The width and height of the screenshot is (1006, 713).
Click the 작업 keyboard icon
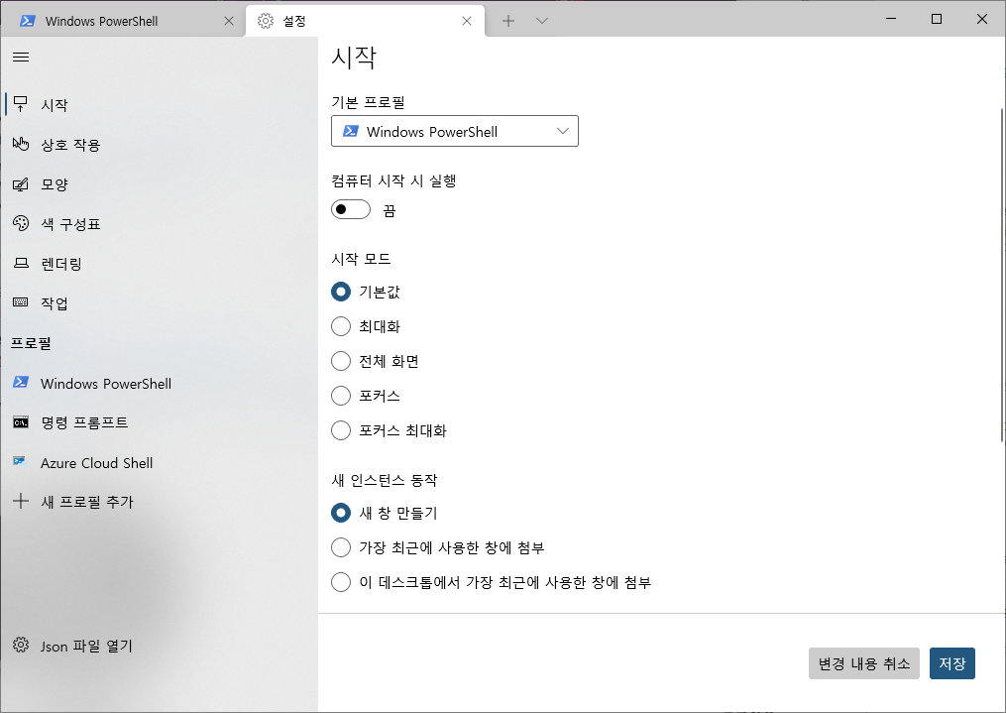(x=21, y=302)
